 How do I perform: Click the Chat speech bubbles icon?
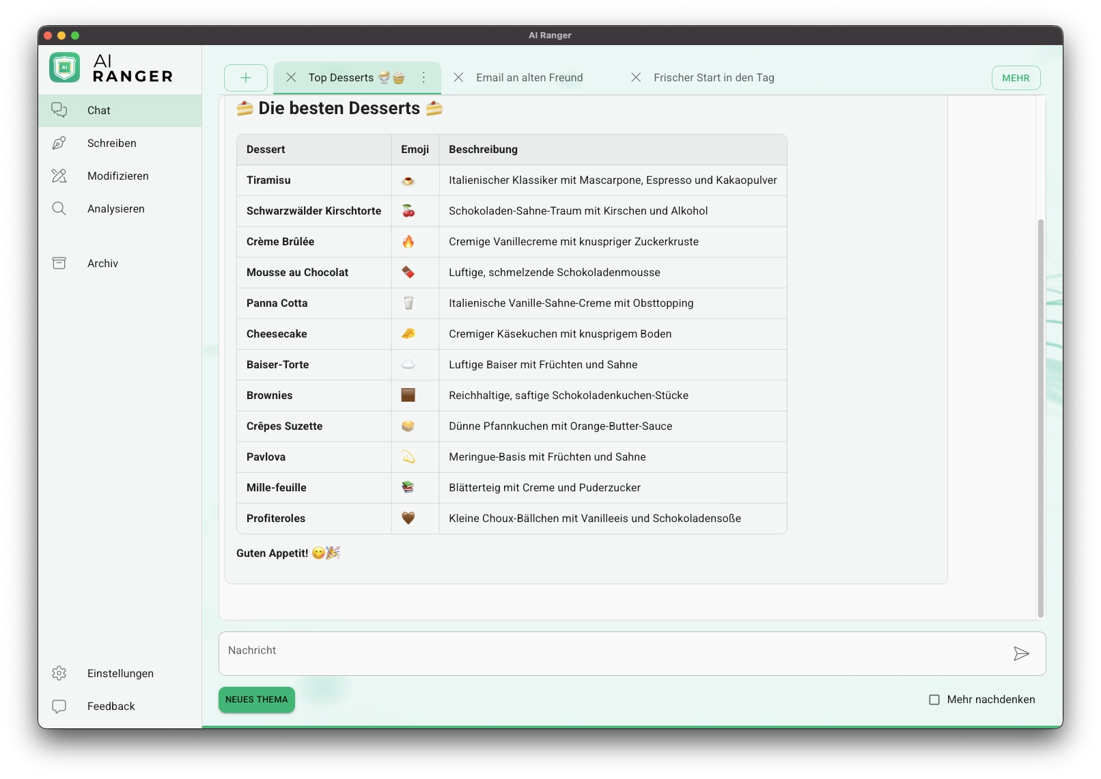tap(59, 110)
